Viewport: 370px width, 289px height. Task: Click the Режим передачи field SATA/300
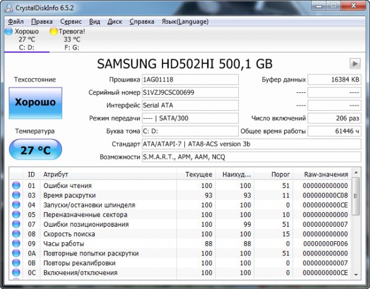(190, 118)
